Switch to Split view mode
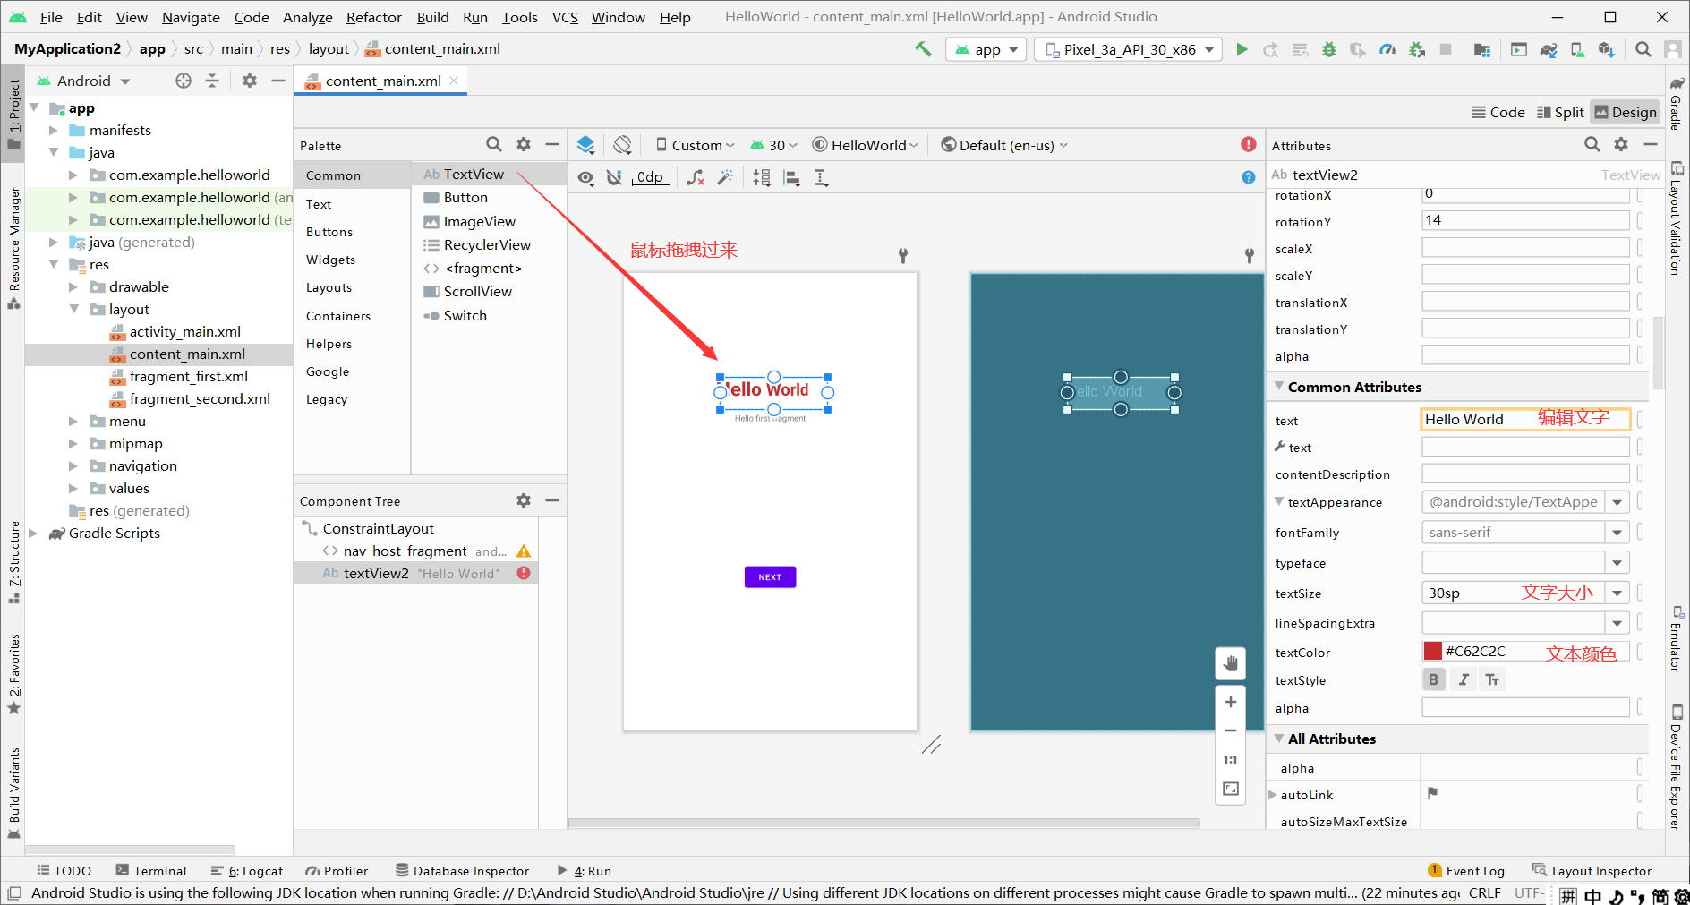Image resolution: width=1690 pixels, height=905 pixels. 1560,112
